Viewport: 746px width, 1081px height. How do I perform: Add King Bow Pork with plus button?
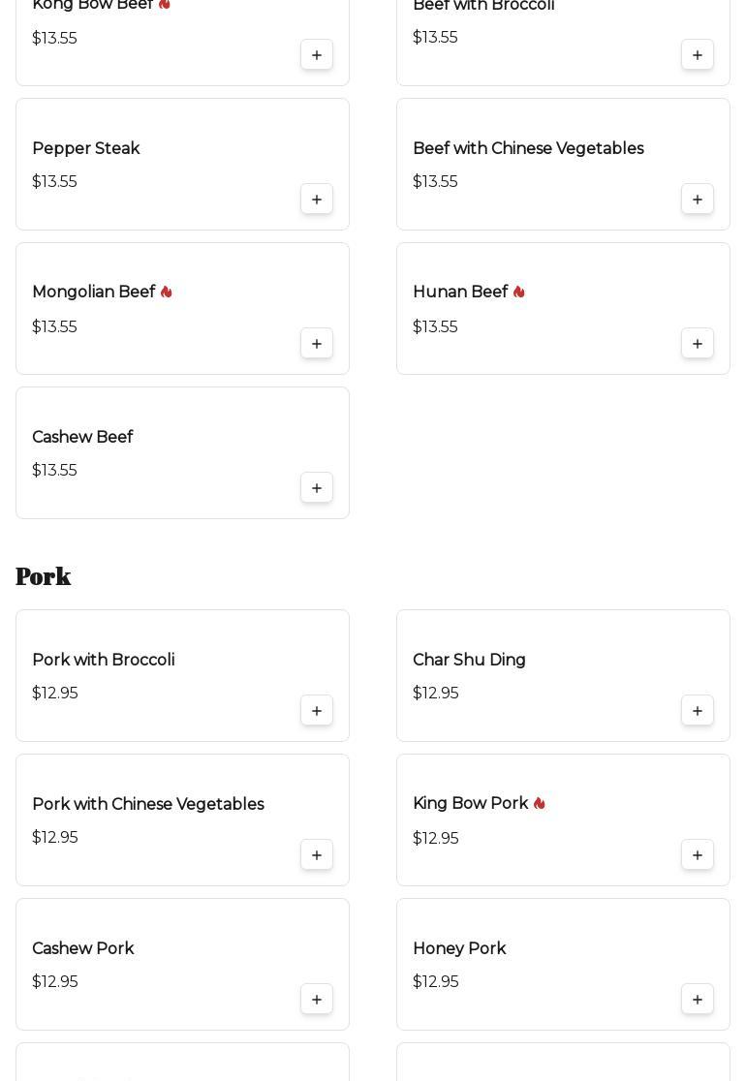(x=698, y=855)
